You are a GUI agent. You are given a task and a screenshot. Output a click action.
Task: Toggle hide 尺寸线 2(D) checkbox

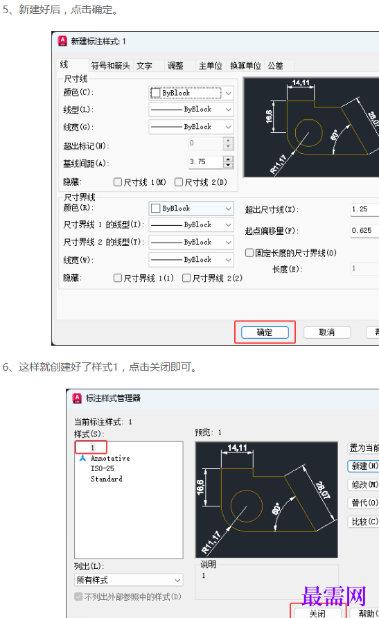pos(179,182)
